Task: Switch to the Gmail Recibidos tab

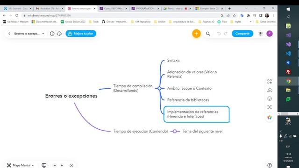Action: pyautogui.click(x=50, y=8)
